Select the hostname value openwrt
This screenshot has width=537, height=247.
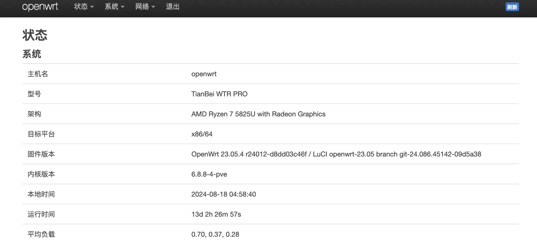point(204,74)
